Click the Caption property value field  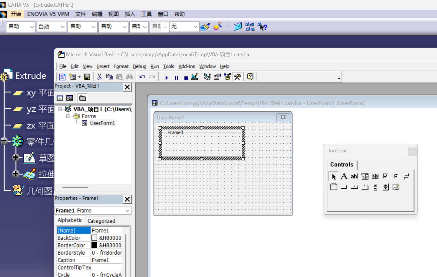[x=107, y=260]
